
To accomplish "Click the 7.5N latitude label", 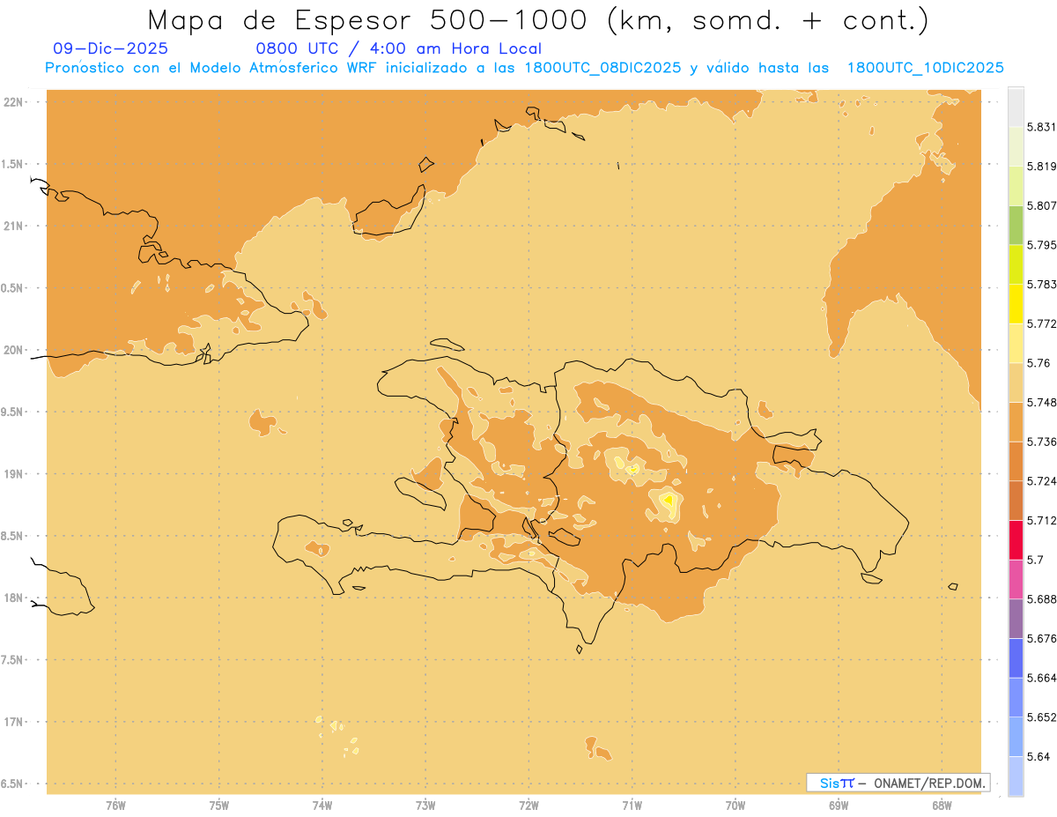I will [x=12, y=659].
